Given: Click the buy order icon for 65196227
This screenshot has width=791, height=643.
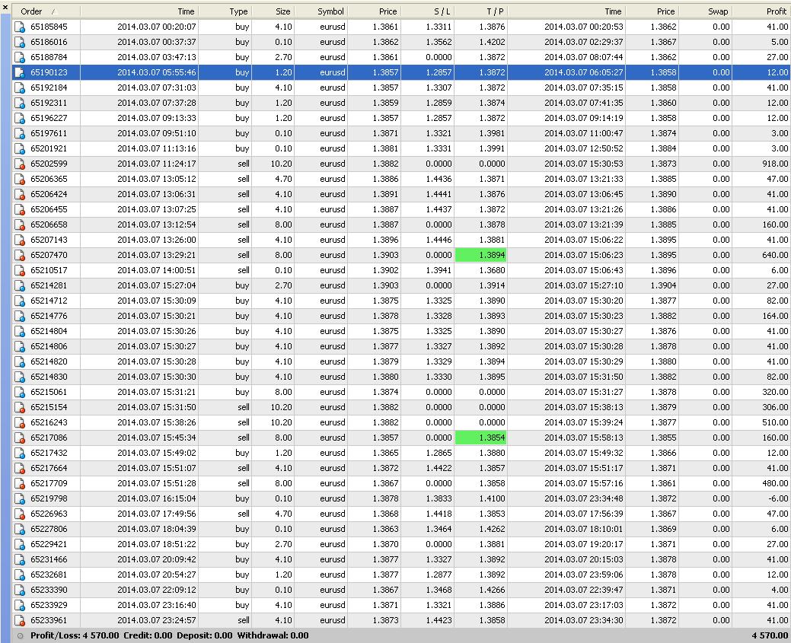Looking at the screenshot, I should (x=20, y=118).
